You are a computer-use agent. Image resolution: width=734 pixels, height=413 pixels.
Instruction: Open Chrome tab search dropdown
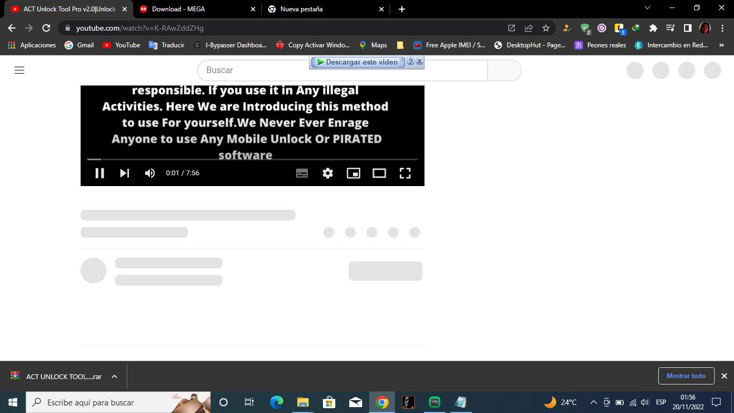click(x=647, y=8)
